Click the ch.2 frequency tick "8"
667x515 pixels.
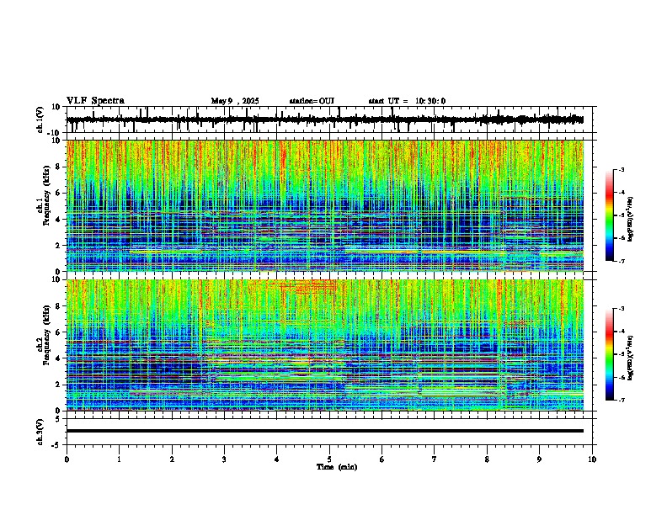(x=59, y=306)
